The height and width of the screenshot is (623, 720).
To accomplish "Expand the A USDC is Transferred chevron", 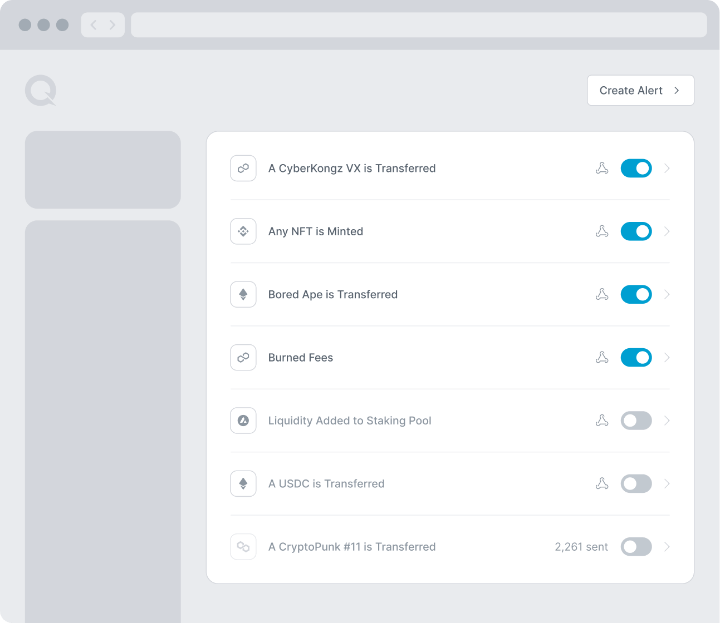I will tap(667, 484).
